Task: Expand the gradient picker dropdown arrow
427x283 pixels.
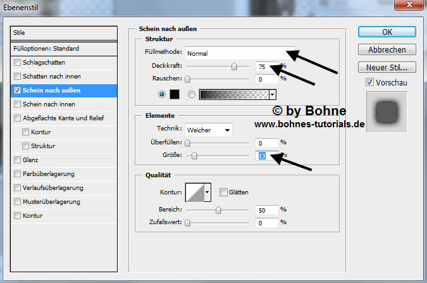Action: [273, 94]
